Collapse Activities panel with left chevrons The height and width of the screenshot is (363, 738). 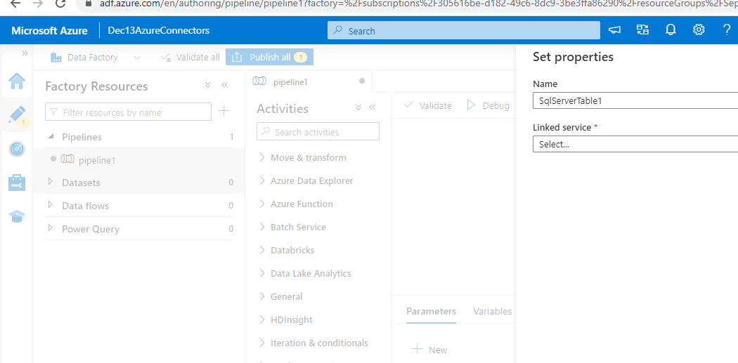(373, 107)
